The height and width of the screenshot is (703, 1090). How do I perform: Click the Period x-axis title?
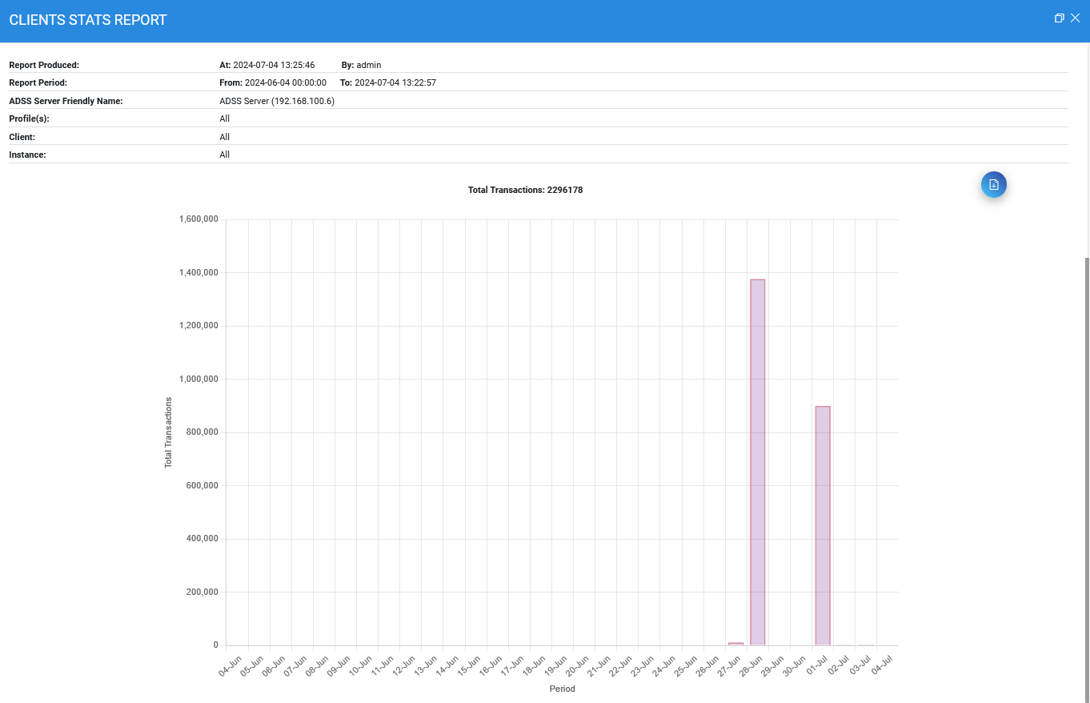[562, 689]
